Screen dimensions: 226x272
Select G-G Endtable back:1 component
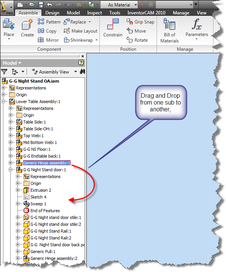tap(42, 156)
